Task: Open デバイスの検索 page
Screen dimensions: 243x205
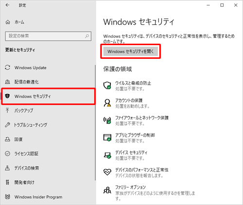Action: click(27, 168)
